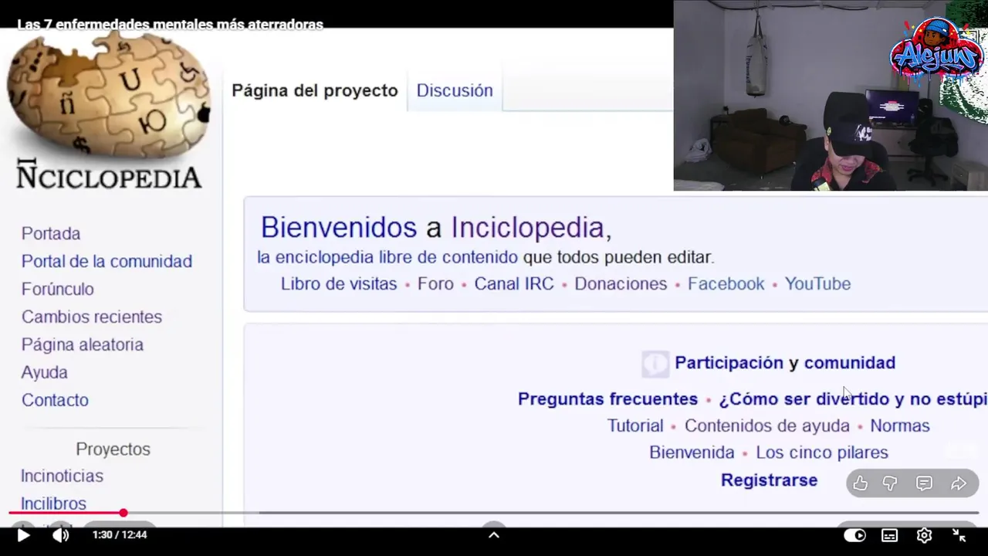988x556 pixels.
Task: Click the video title text
Action: pyautogui.click(x=170, y=25)
